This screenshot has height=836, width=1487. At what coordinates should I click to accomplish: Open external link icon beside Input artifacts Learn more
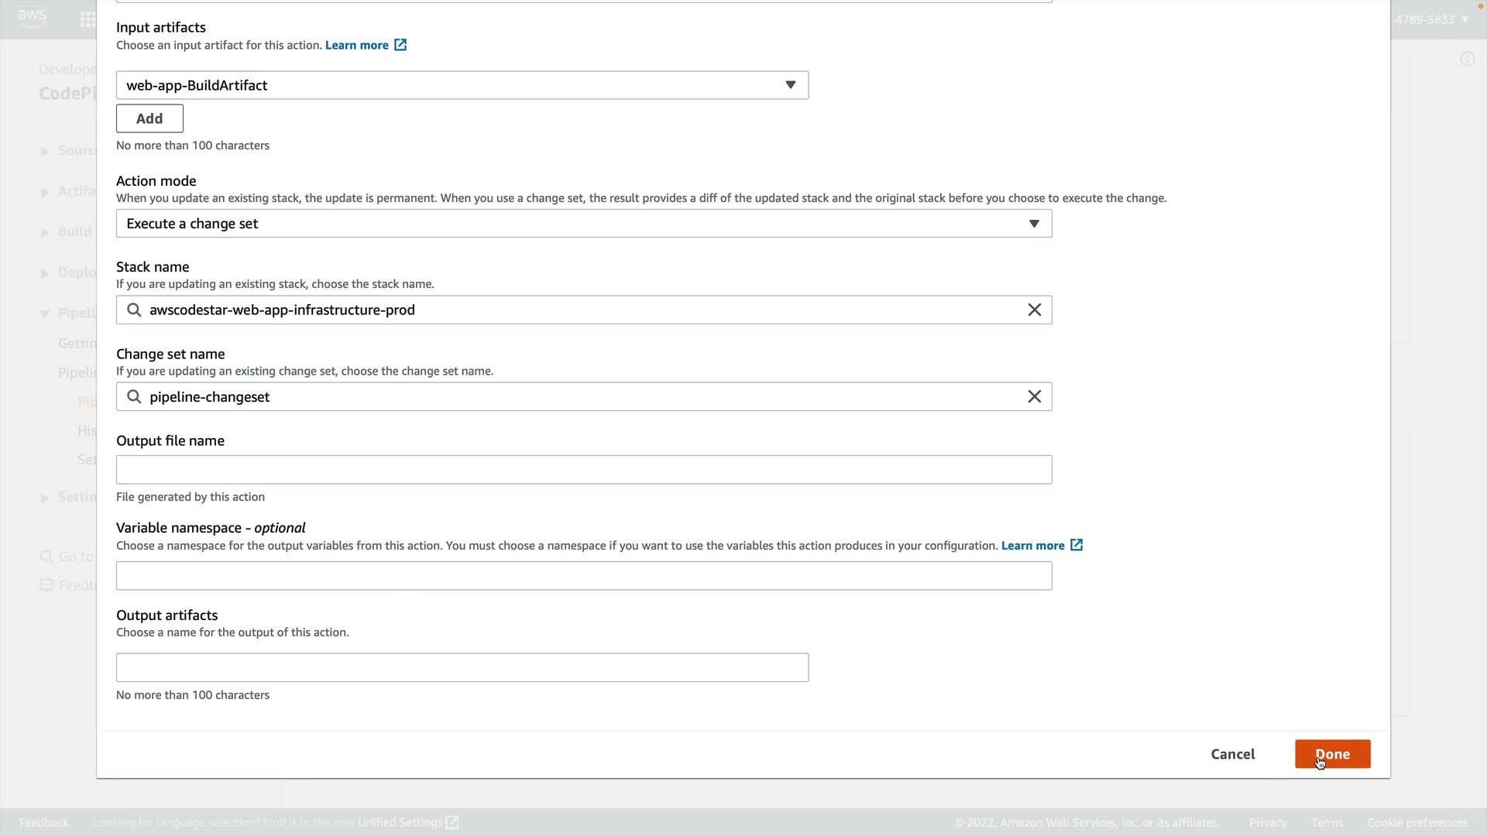point(400,45)
